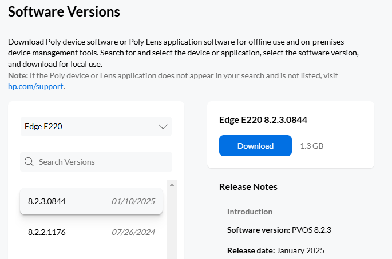Image resolution: width=392 pixels, height=259 pixels.
Task: Click the 1.3 GB file size label
Action: 312,146
